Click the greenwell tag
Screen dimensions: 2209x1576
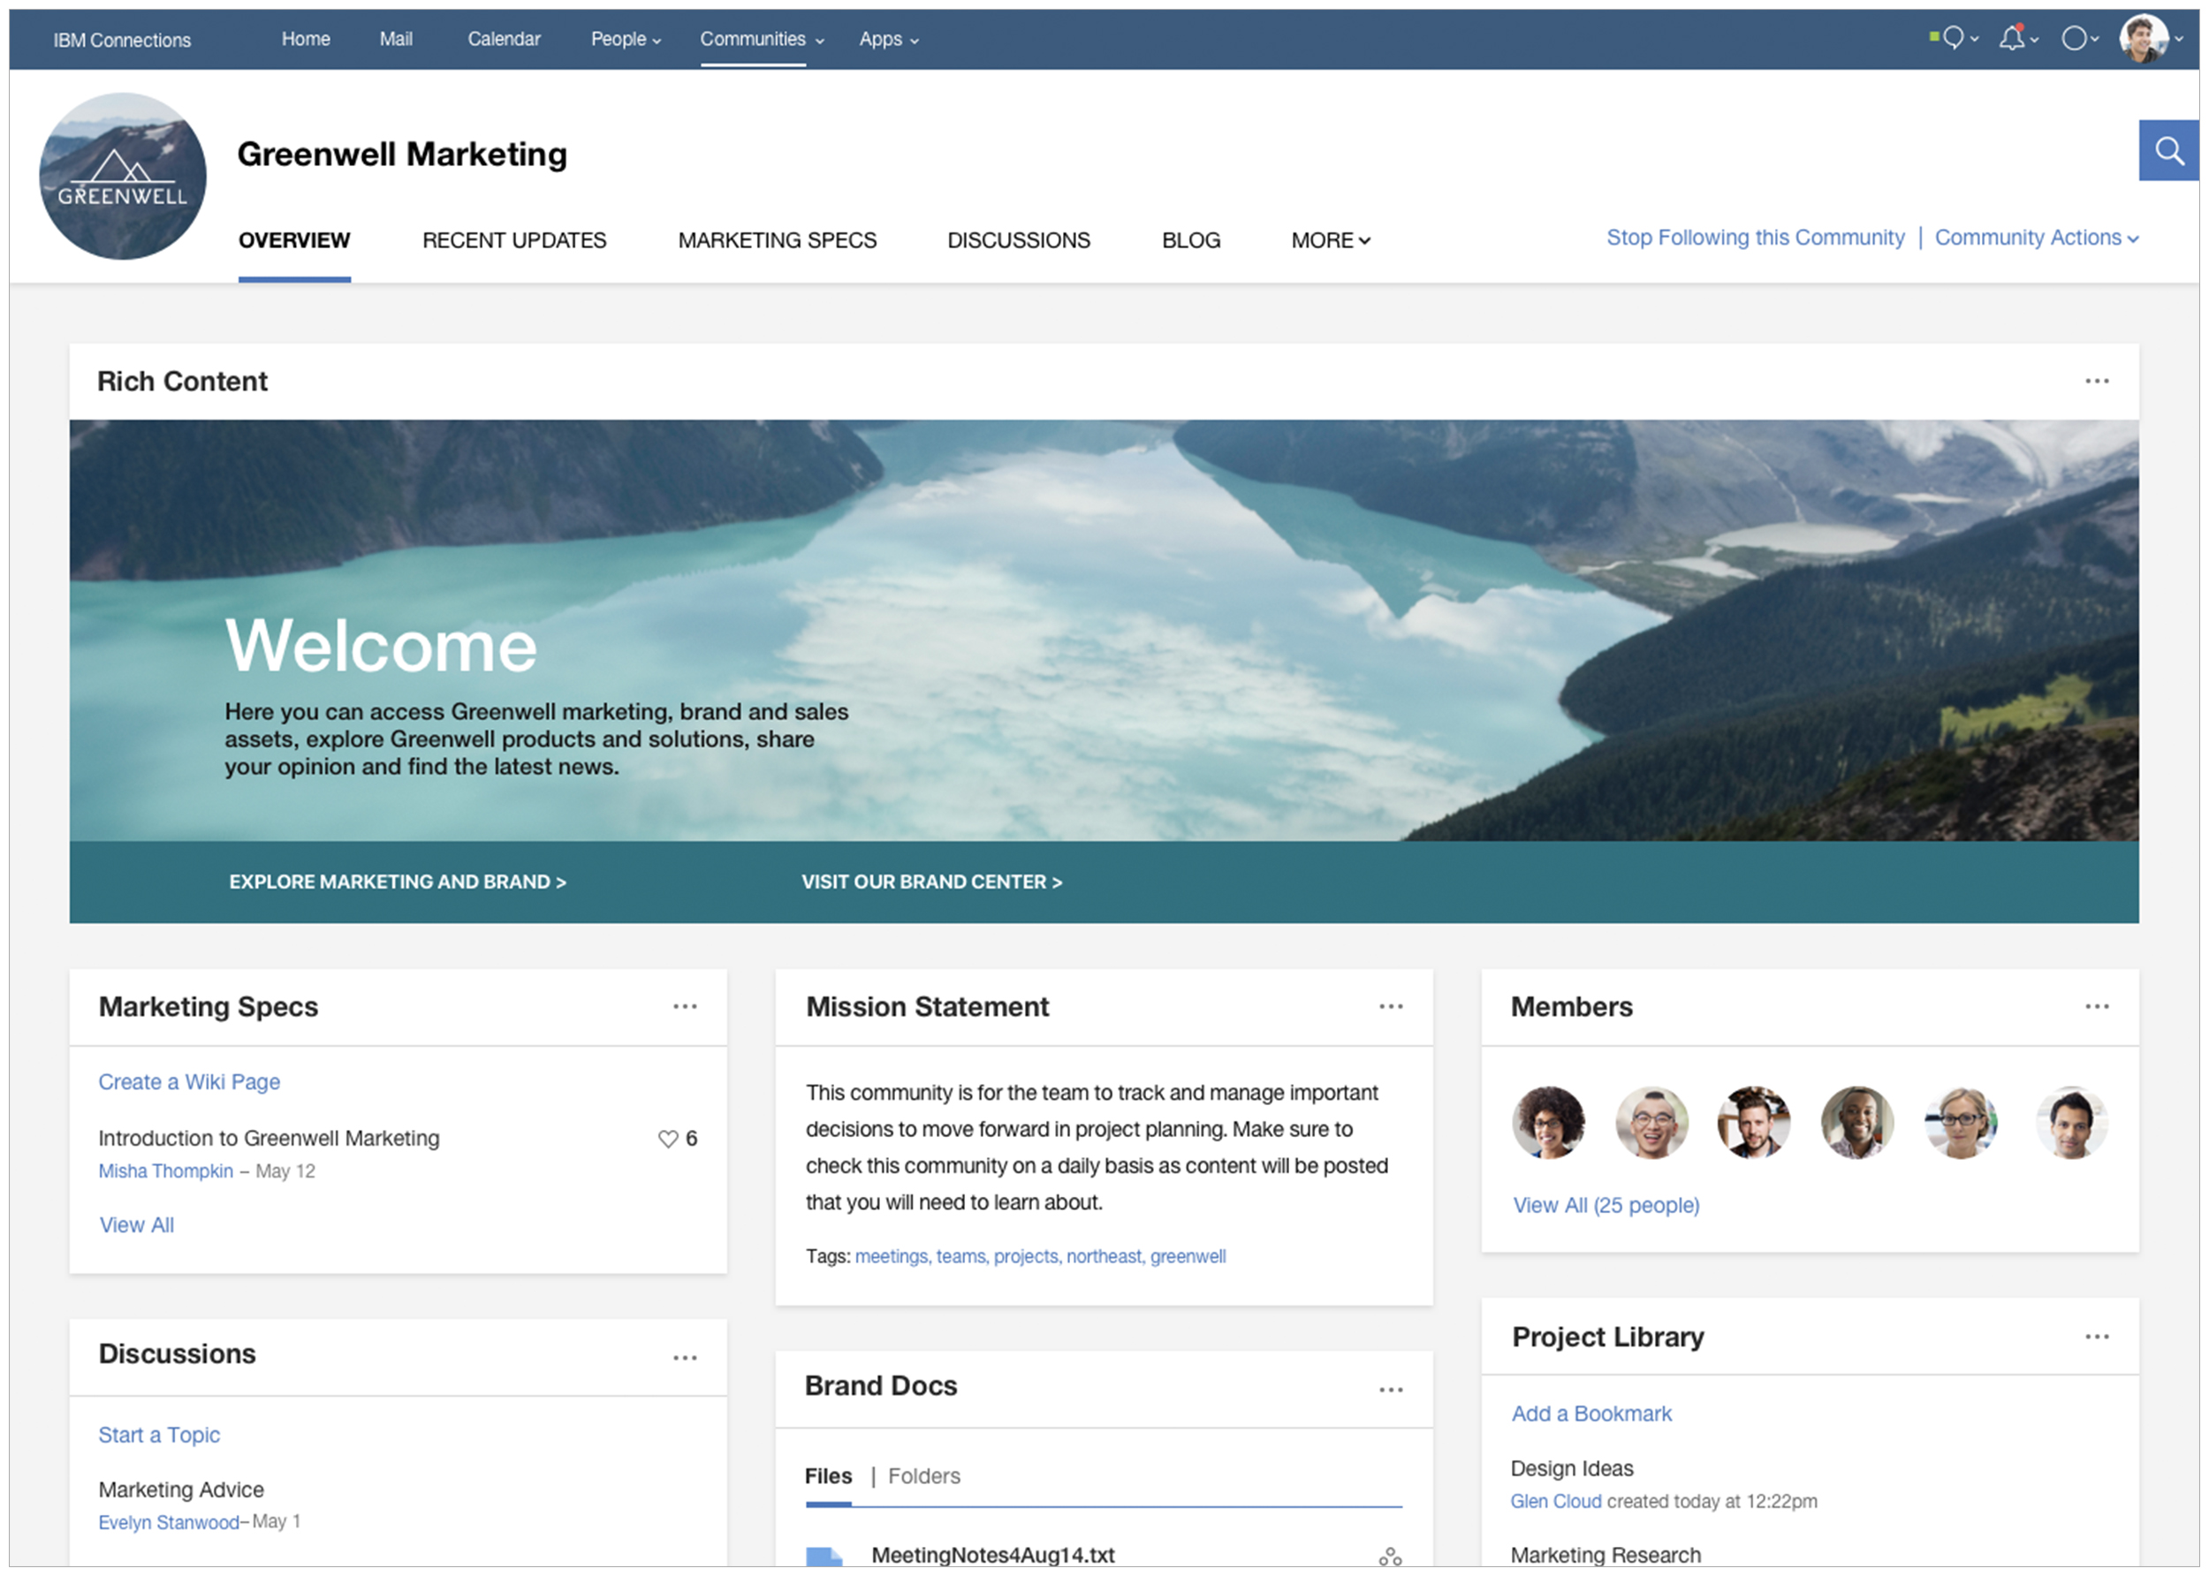[x=1188, y=1257]
